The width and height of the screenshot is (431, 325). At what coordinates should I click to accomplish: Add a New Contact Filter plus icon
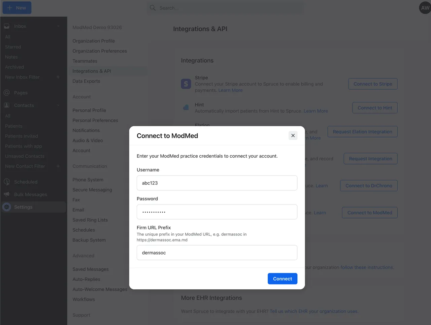58,166
